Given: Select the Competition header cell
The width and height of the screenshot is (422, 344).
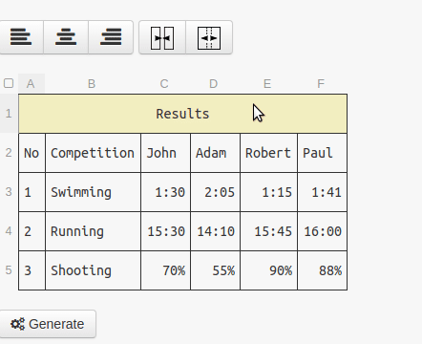Looking at the screenshot, I should [93, 153].
